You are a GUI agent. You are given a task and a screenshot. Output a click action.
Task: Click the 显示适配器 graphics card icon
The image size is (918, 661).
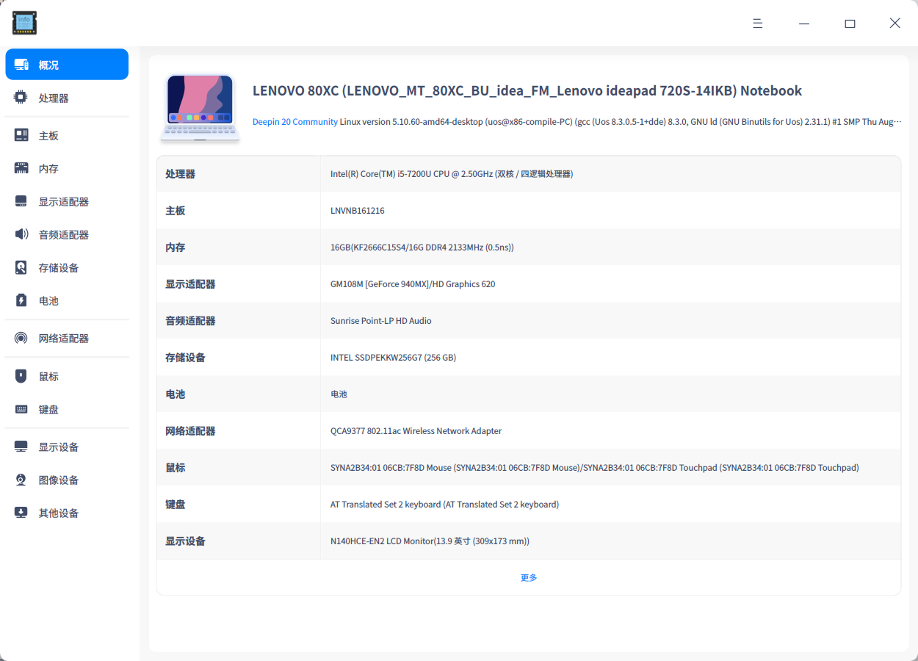pos(21,201)
